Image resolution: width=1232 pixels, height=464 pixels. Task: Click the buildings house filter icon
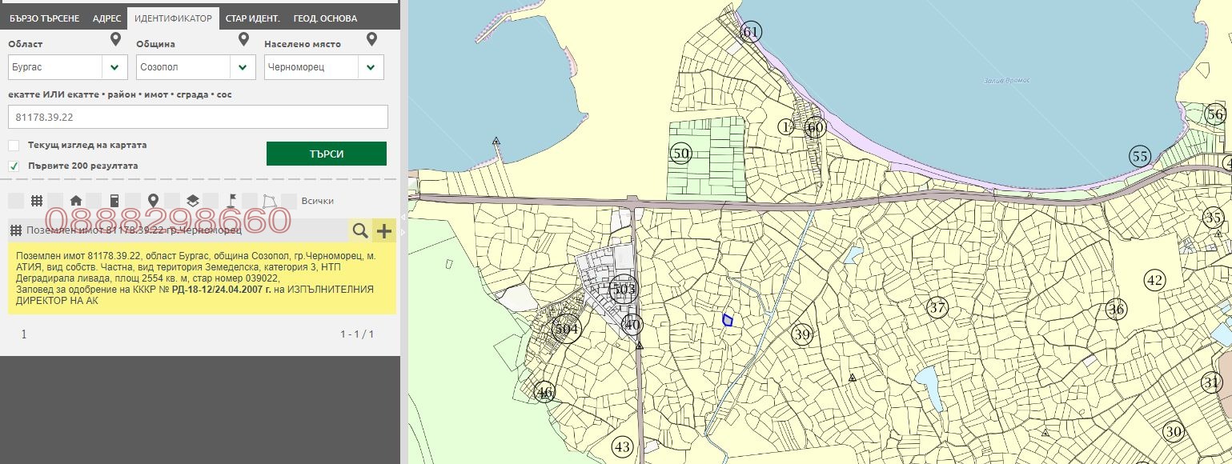[75, 201]
